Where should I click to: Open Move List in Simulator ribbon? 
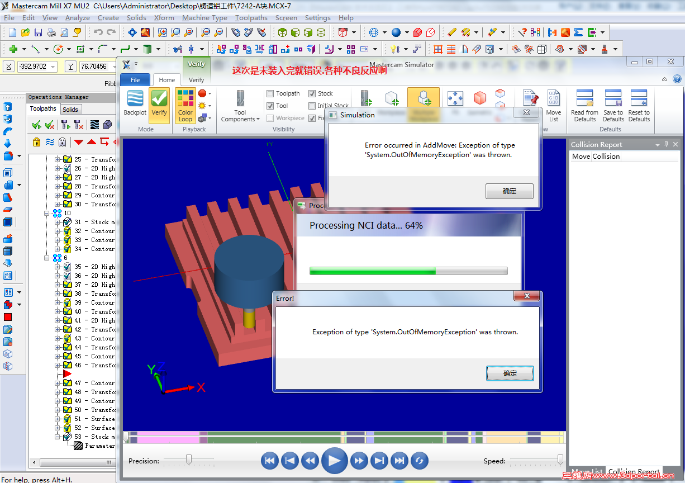[x=554, y=106]
